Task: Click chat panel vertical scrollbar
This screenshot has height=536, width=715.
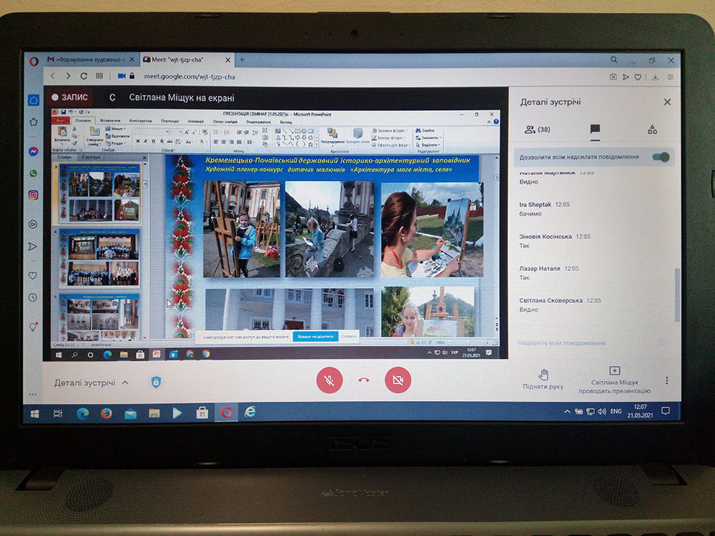Action: click(x=676, y=295)
